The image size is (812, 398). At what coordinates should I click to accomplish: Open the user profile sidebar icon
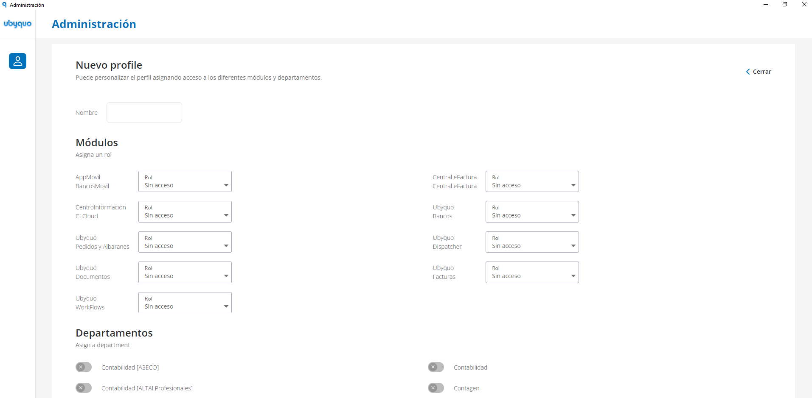coord(17,61)
